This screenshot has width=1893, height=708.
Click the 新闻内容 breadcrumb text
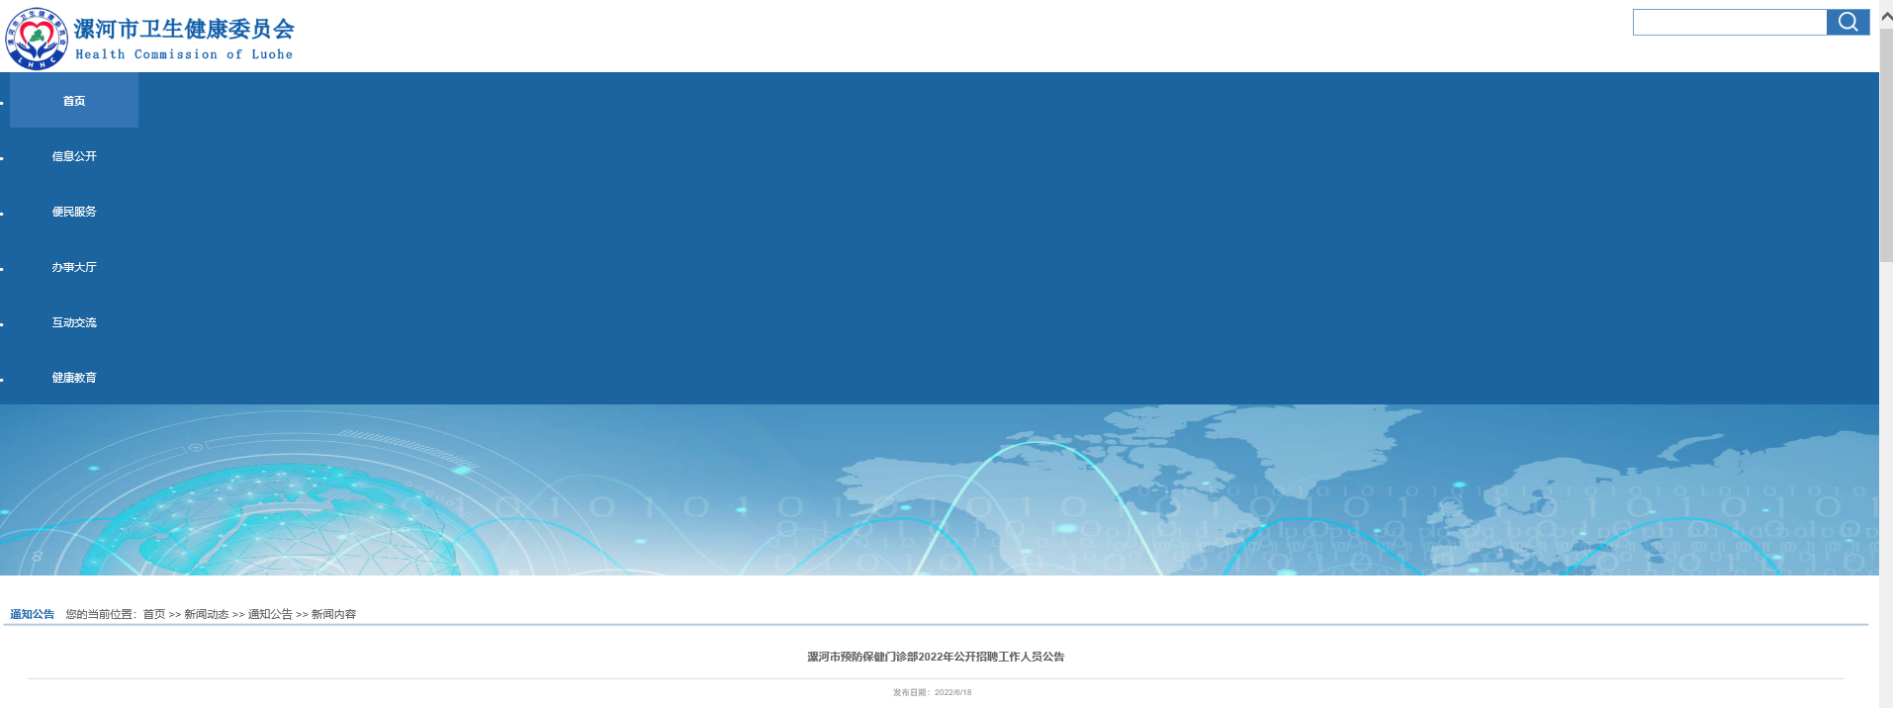[333, 614]
